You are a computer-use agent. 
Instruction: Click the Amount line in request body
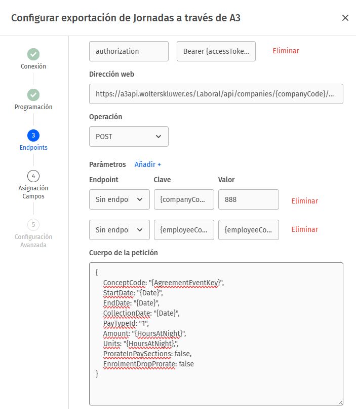tap(144, 333)
